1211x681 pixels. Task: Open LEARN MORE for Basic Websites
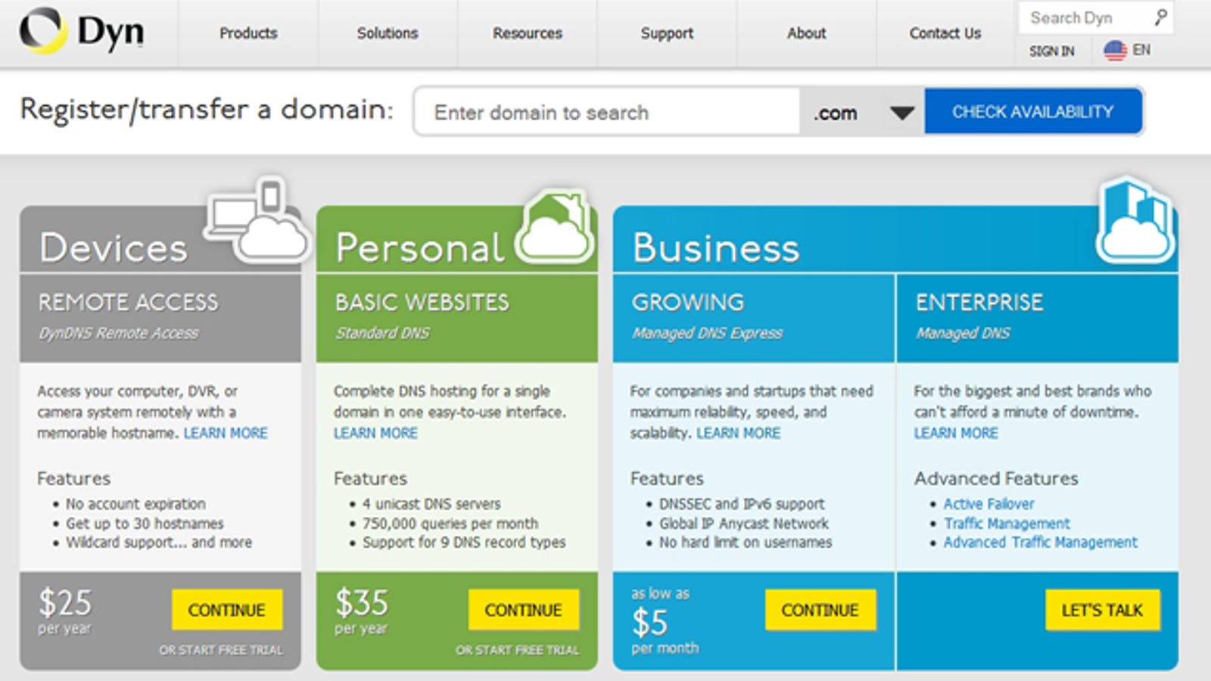[x=375, y=434]
